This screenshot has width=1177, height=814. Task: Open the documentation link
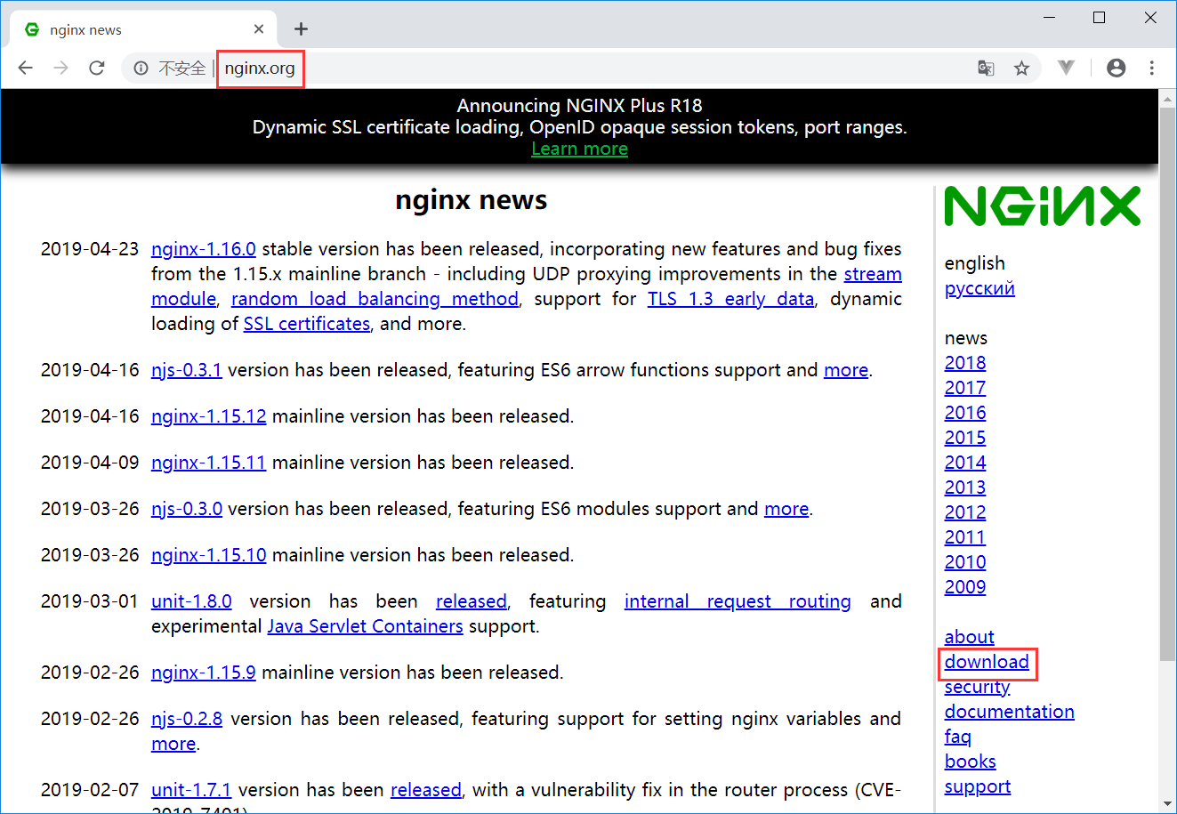(1010, 712)
